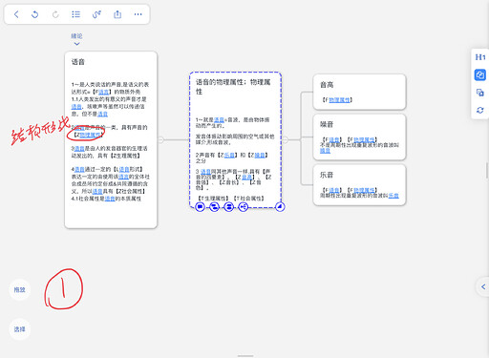Toggle the highlighted card style icon in right panel

[480, 75]
